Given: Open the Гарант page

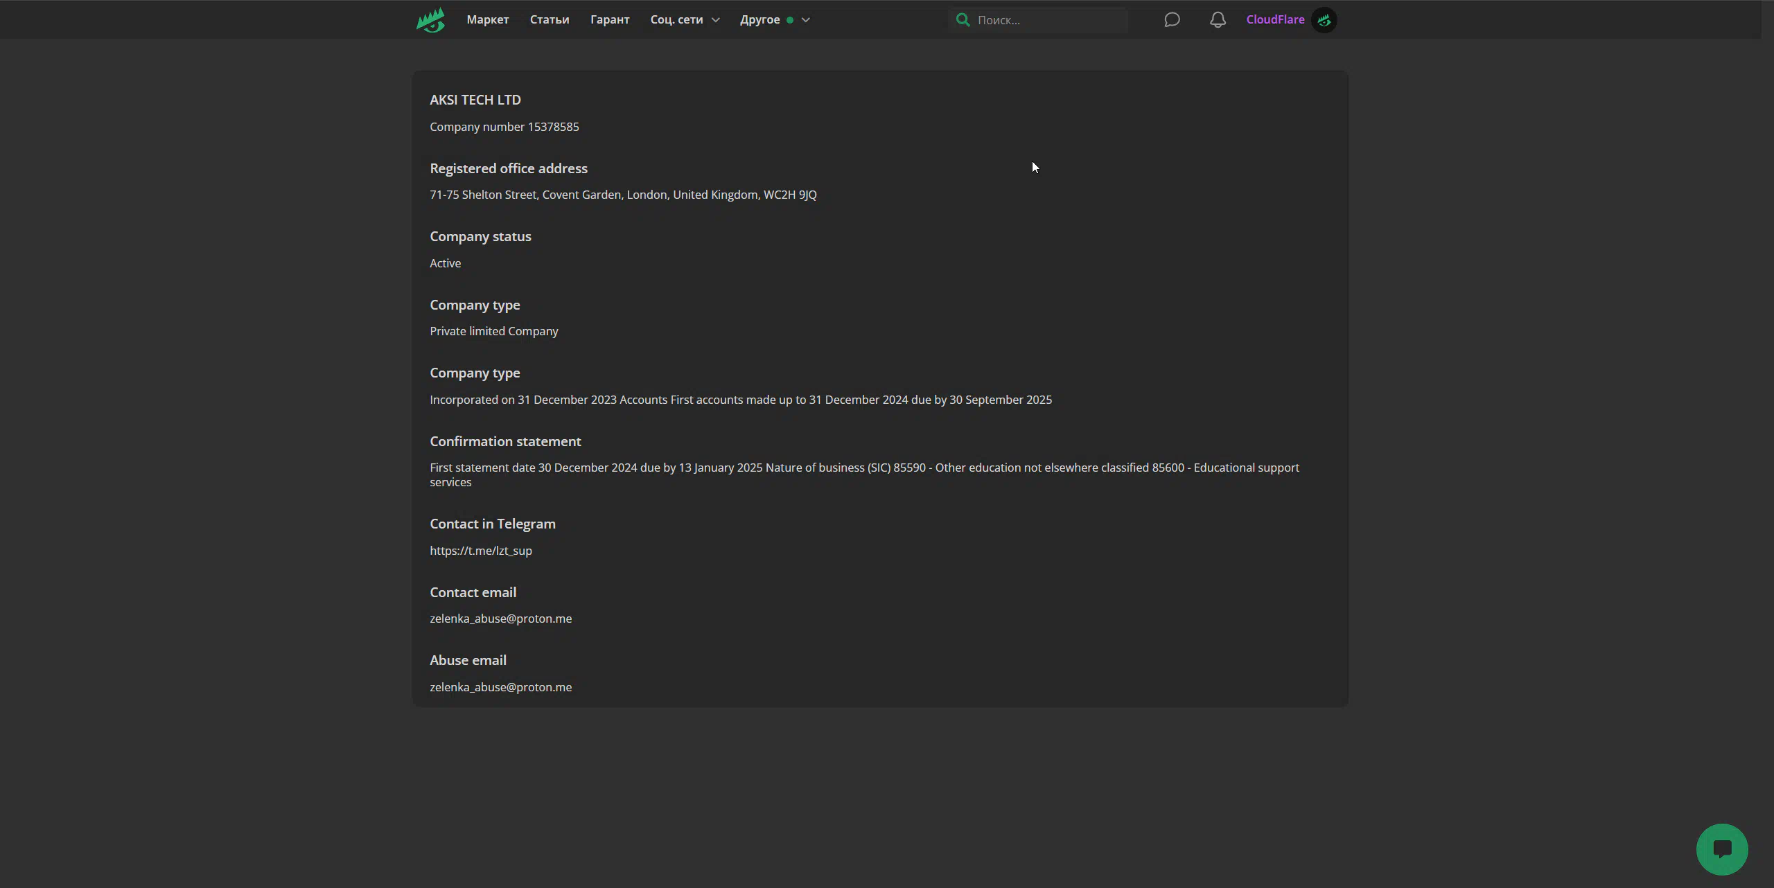Looking at the screenshot, I should click(x=610, y=19).
